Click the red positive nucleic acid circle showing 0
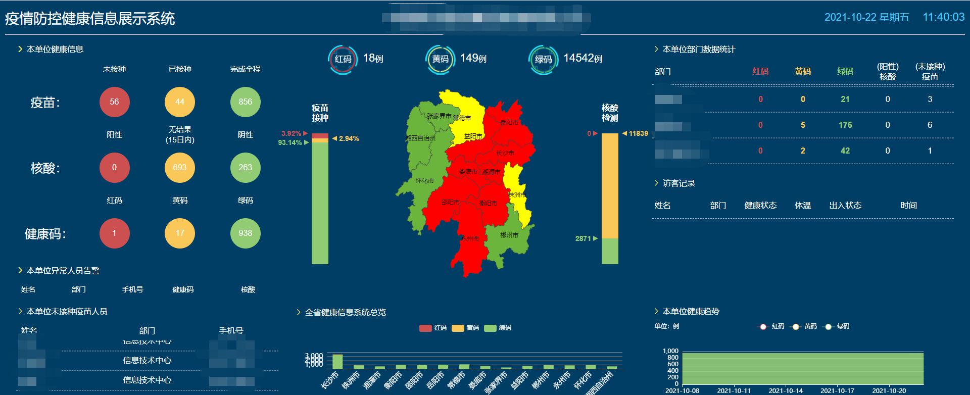Viewport: 970px width, 395px height. click(114, 167)
